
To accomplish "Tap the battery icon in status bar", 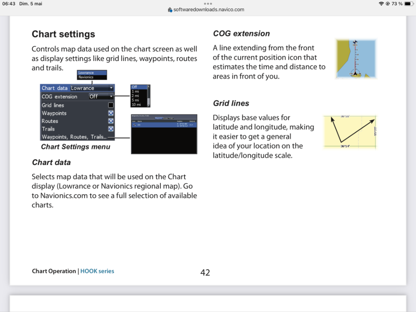I will pos(408,4).
